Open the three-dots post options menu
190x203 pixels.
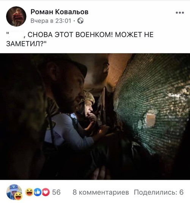pos(180,13)
